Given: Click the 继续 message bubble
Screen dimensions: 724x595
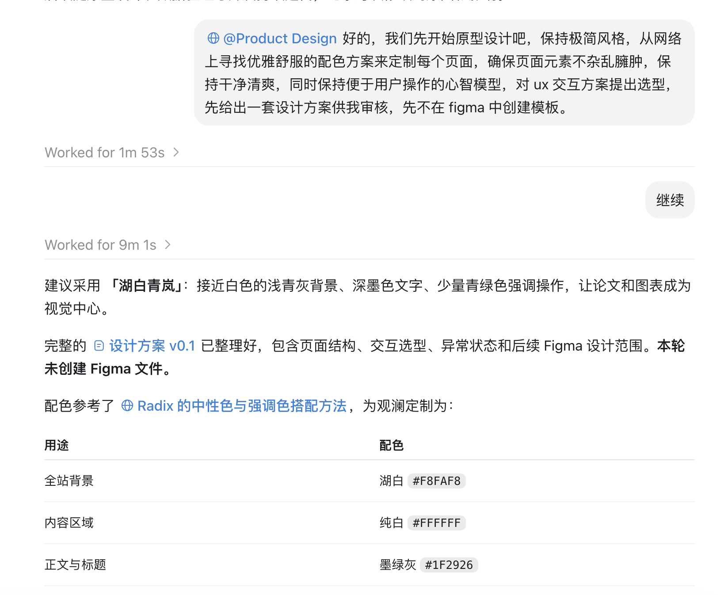Looking at the screenshot, I should tap(670, 200).
